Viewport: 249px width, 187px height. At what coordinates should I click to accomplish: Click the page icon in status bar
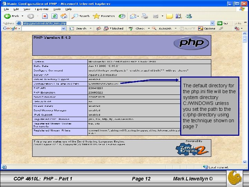(4, 167)
